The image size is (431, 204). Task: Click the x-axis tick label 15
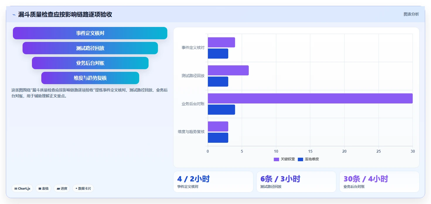click(x=310, y=151)
